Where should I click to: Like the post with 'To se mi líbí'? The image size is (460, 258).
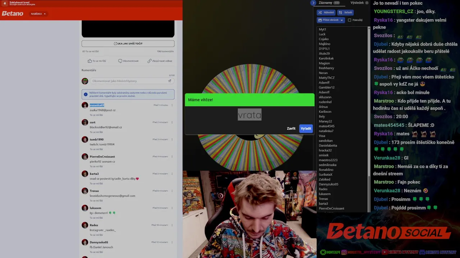tap(97, 61)
